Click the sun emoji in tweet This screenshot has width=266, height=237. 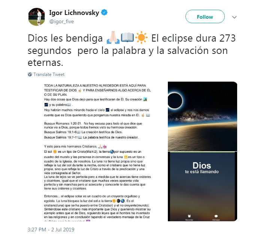point(141,37)
